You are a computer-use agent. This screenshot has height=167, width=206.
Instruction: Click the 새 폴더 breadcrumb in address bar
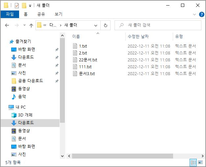[71, 25]
